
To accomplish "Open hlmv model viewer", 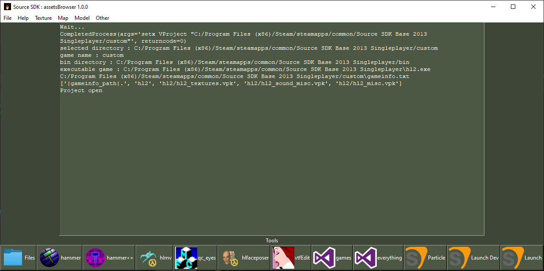I will tap(154, 258).
